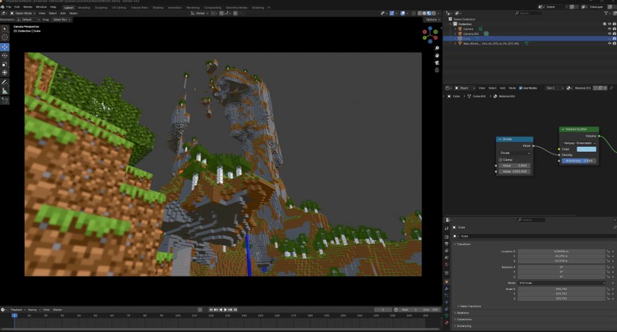Viewport: 617px width, 332px height.
Task: Switch to the UV Editing workspace tab
Action: [119, 7]
